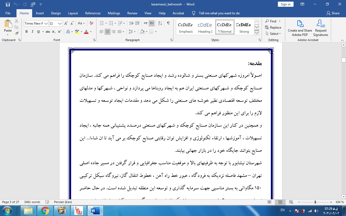The image size is (346, 216).
Task: Expand the font size dropdown
Action: pos(60,23)
